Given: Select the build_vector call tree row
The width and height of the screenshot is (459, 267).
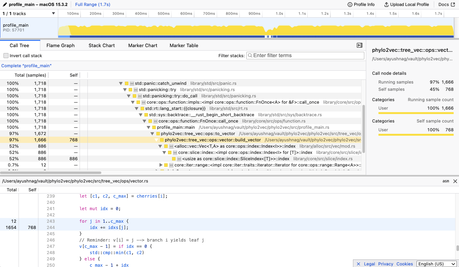Looking at the screenshot, I should point(181,140).
